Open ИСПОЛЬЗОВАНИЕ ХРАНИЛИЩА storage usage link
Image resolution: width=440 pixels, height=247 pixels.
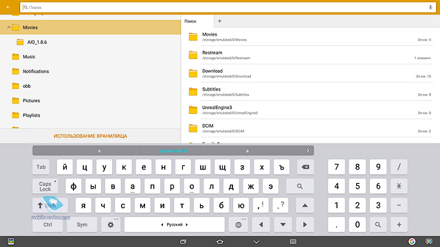tap(90, 136)
